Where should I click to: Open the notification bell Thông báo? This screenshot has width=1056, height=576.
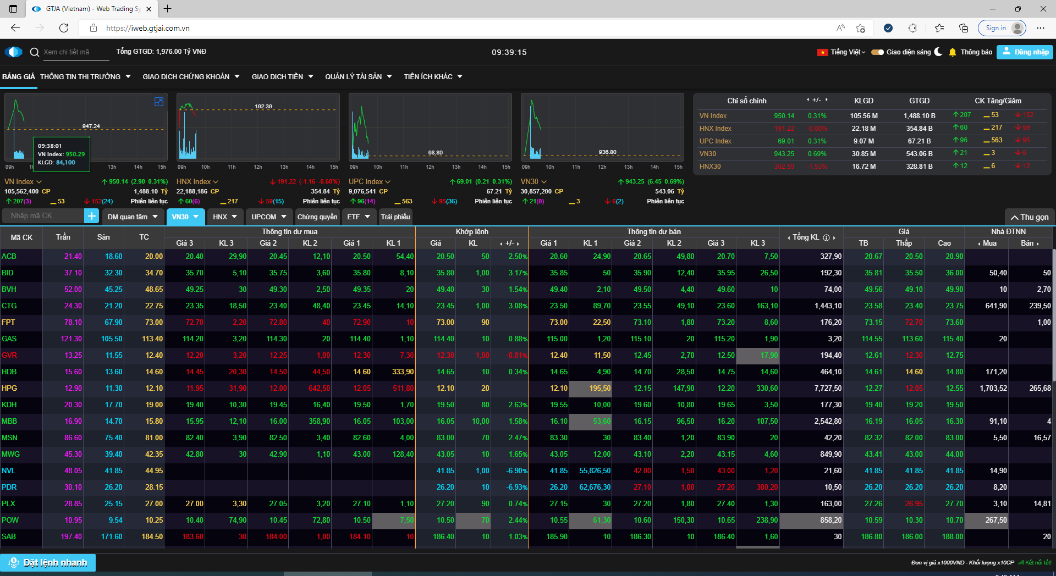click(x=953, y=52)
